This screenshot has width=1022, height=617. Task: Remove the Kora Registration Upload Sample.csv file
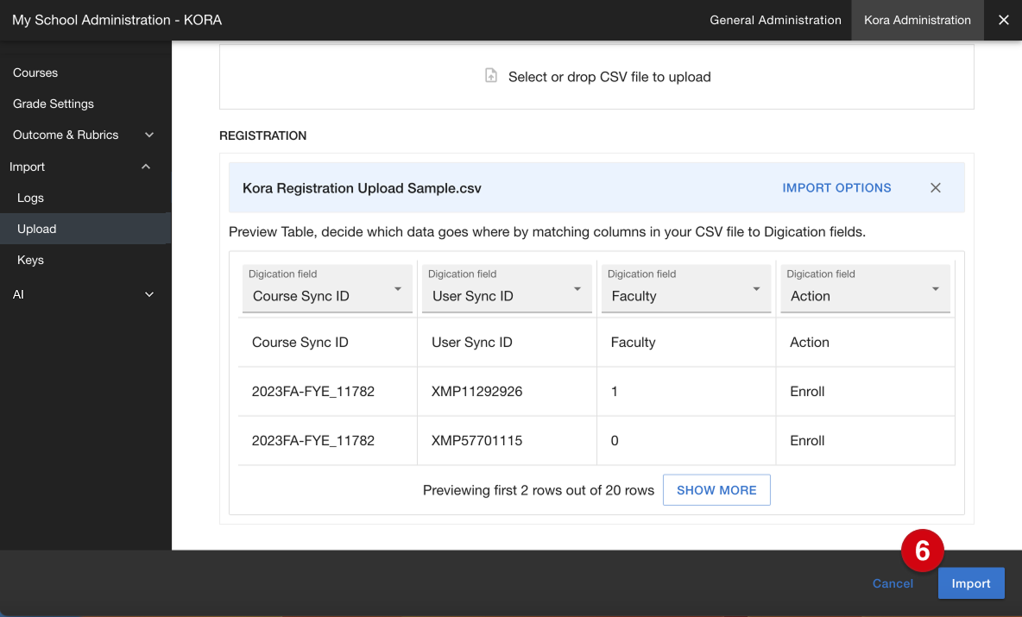tap(936, 187)
